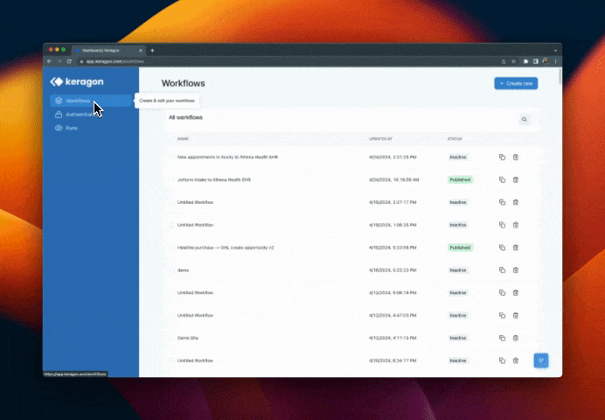Viewport: 605px width, 420px height.
Task: Click Published badge on GHL create opportunity row
Action: click(460, 248)
